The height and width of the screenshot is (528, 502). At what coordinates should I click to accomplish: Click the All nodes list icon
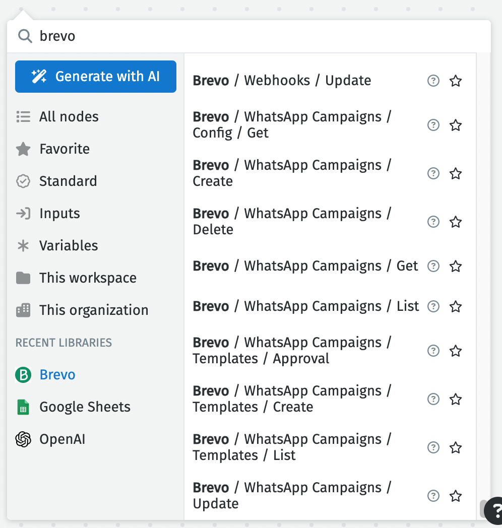tap(23, 116)
